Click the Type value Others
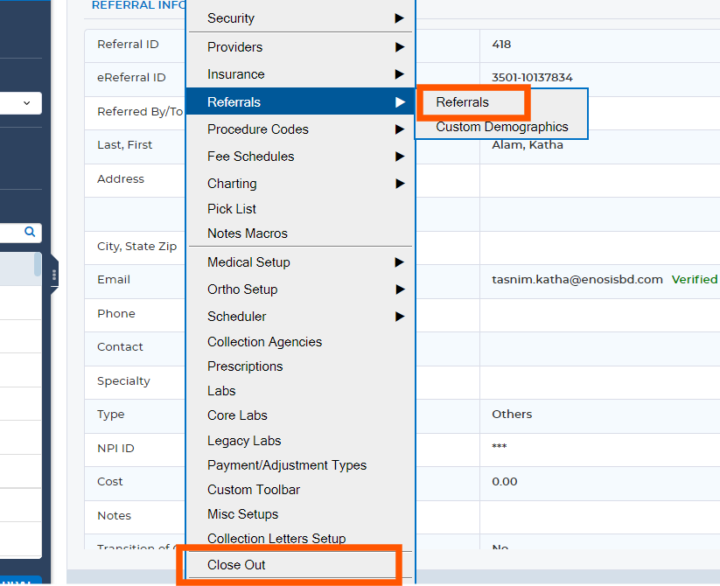 click(512, 415)
